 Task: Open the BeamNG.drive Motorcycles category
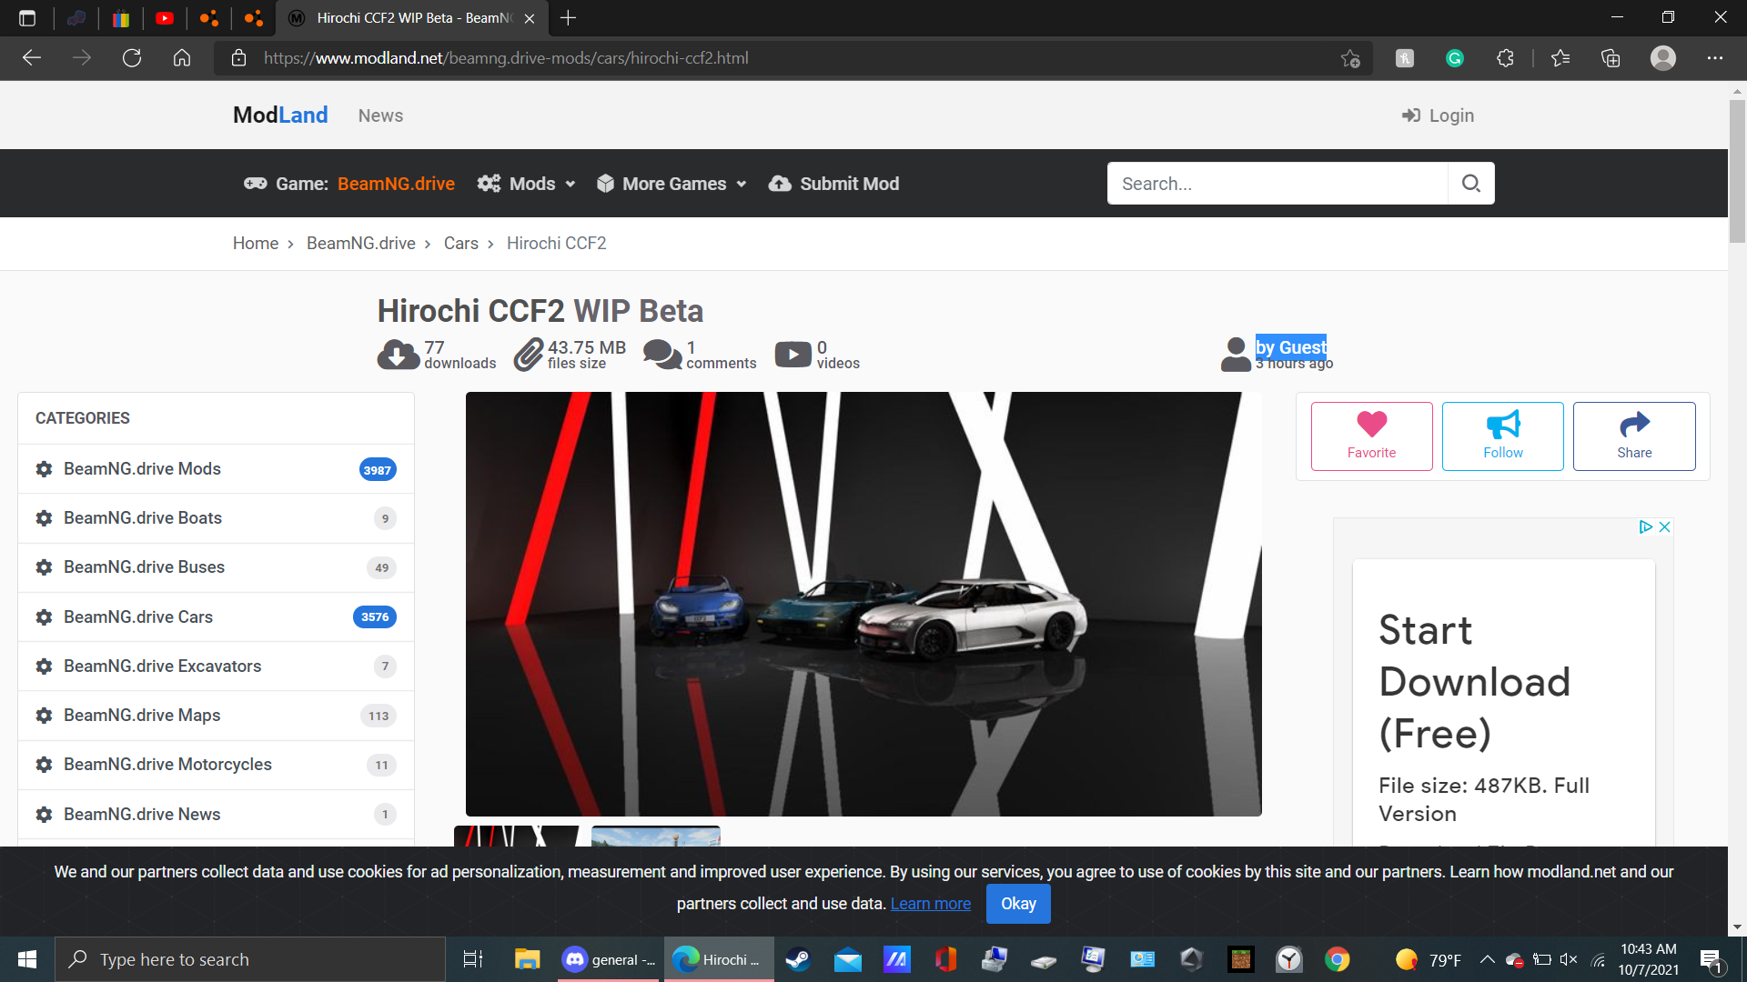tap(216, 765)
